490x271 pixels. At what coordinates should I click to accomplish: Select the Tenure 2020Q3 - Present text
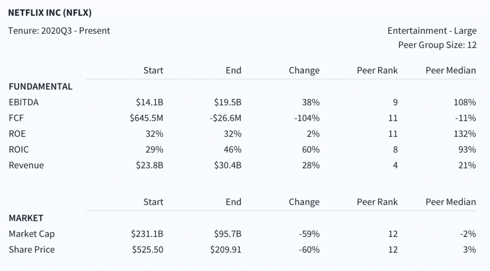pos(59,31)
